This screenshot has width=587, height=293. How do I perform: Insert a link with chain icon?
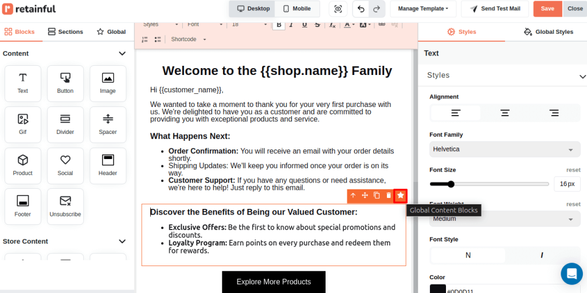click(381, 24)
